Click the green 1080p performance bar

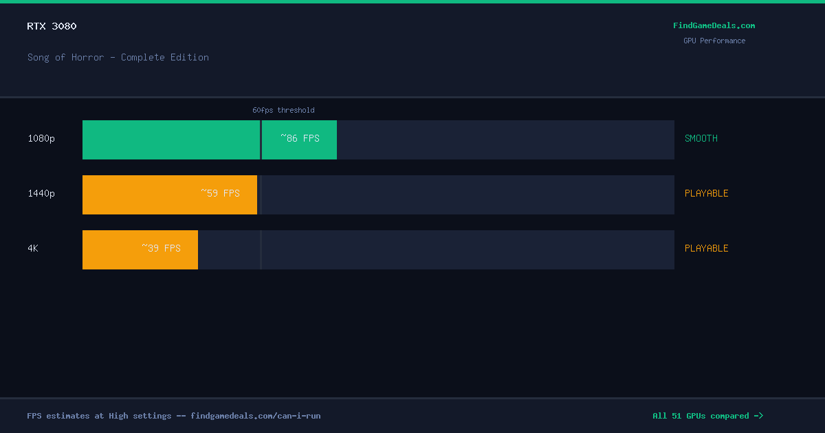210,140
